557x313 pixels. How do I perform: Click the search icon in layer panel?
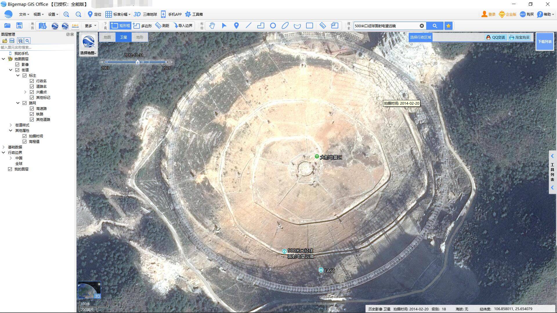click(x=27, y=41)
